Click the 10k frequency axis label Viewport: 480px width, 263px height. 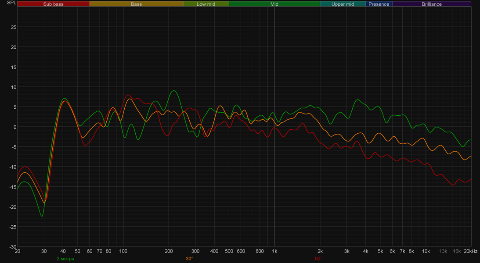(x=426, y=252)
